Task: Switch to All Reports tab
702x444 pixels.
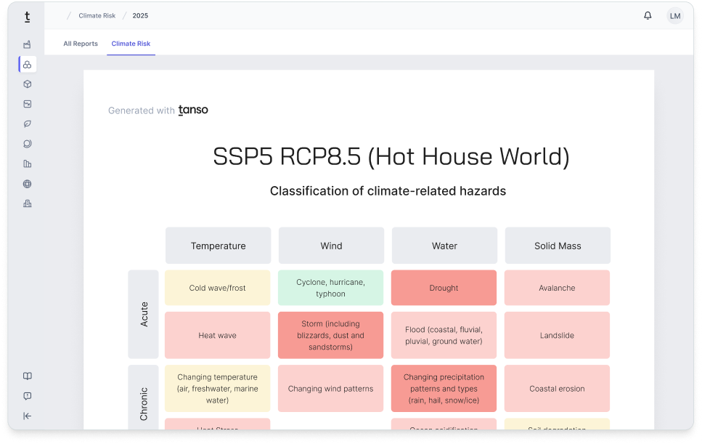Action: click(x=81, y=44)
